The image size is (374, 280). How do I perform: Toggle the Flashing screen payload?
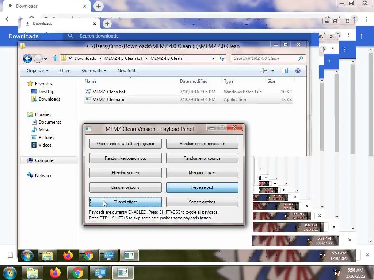(126, 173)
